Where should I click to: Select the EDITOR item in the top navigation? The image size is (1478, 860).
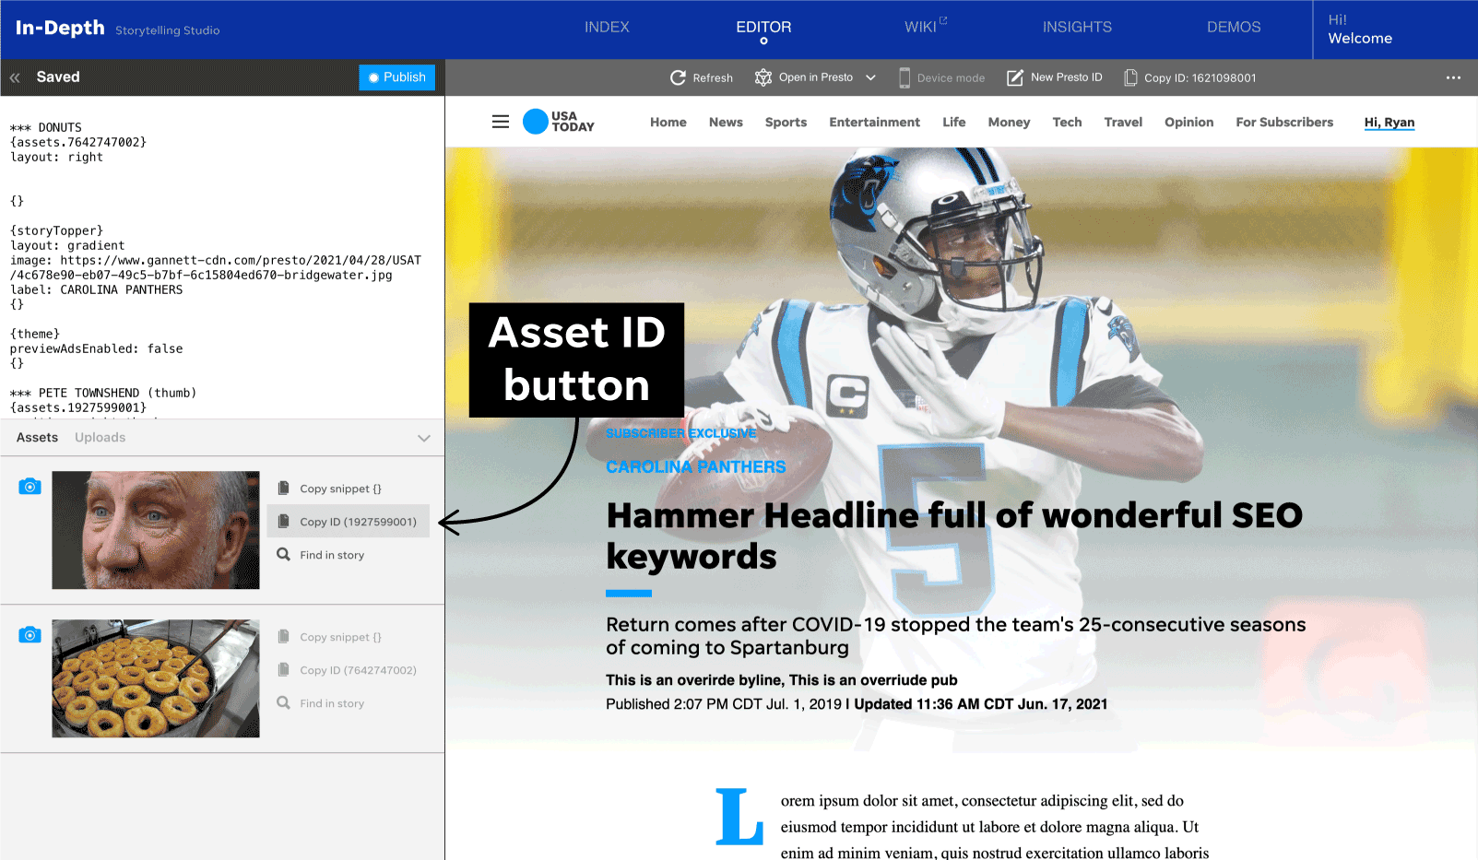click(763, 27)
